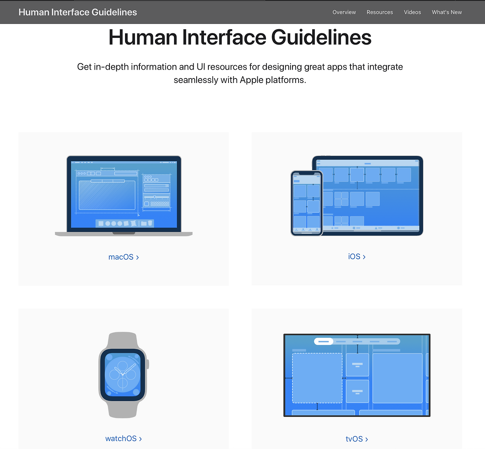This screenshot has height=449, width=485.
Task: Click the "Get in-depth information" description text
Action: point(240,73)
